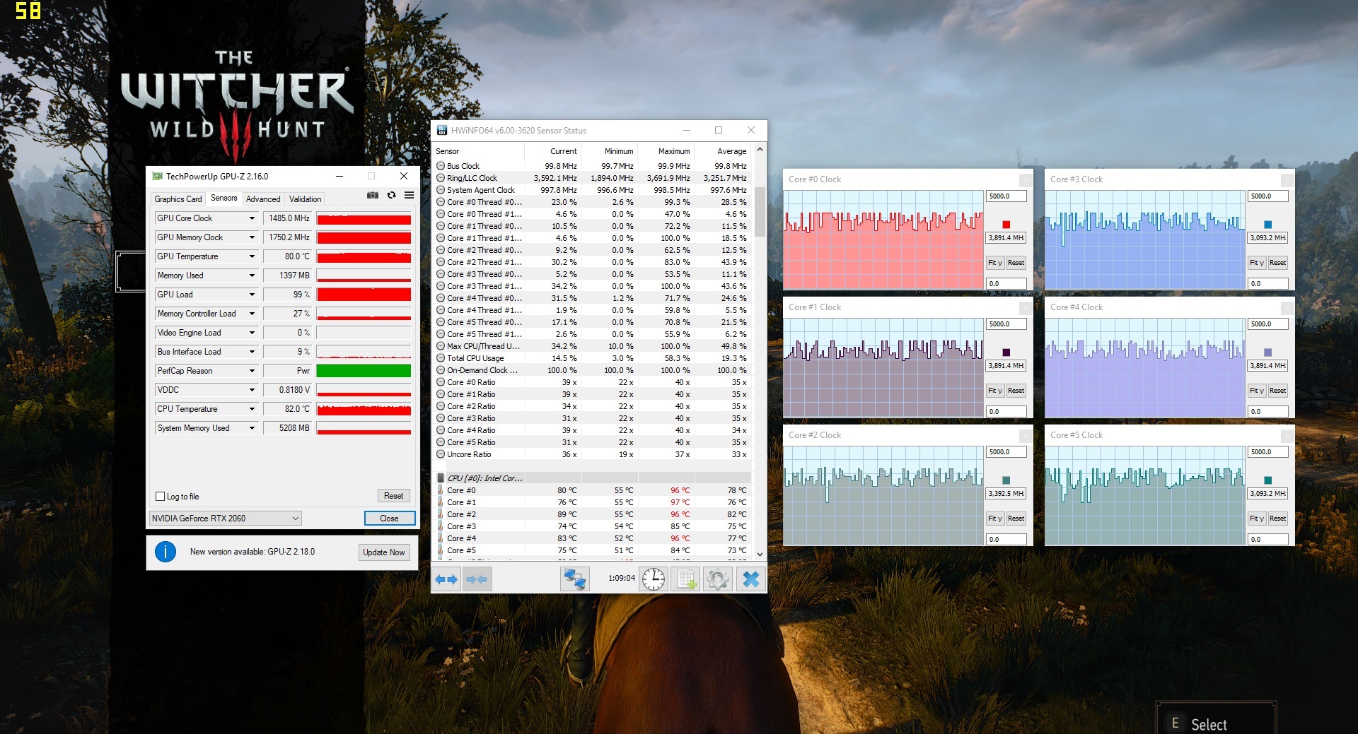Viewport: 1358px width, 734px height.
Task: Click the GPU-Z title bar icon
Action: click(x=156, y=177)
